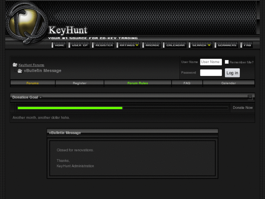Click the 'KeyHunt Administration' signature text
This screenshot has width=265, height=199.
click(75, 166)
